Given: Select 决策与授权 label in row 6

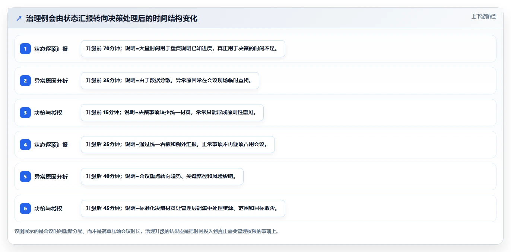Looking at the screenshot, I should 48,209.
